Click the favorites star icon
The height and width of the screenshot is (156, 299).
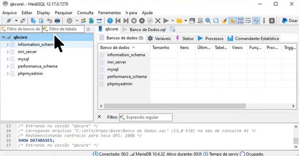click(x=88, y=29)
